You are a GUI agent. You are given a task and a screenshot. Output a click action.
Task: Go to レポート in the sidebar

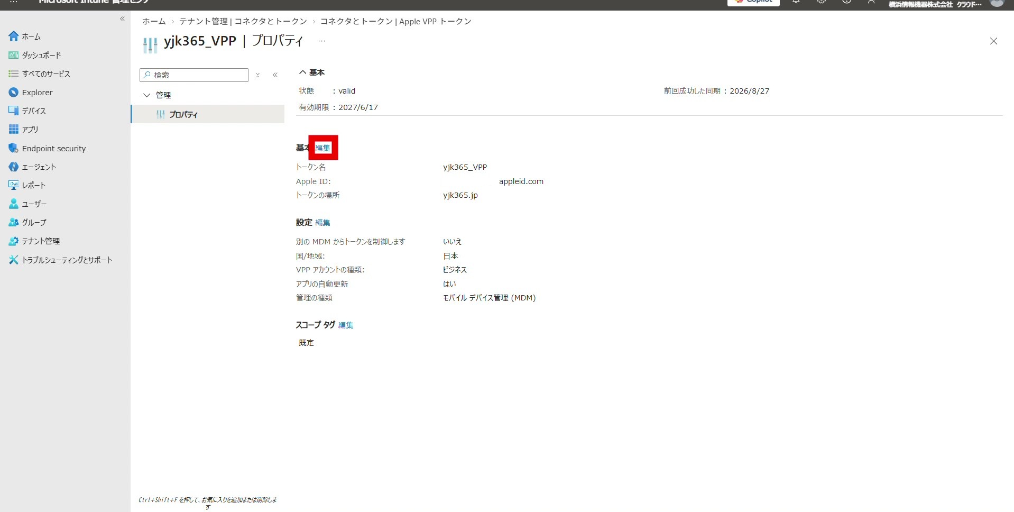(34, 185)
